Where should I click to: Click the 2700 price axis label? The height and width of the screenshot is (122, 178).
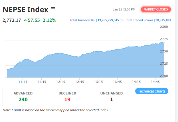(164, 76)
